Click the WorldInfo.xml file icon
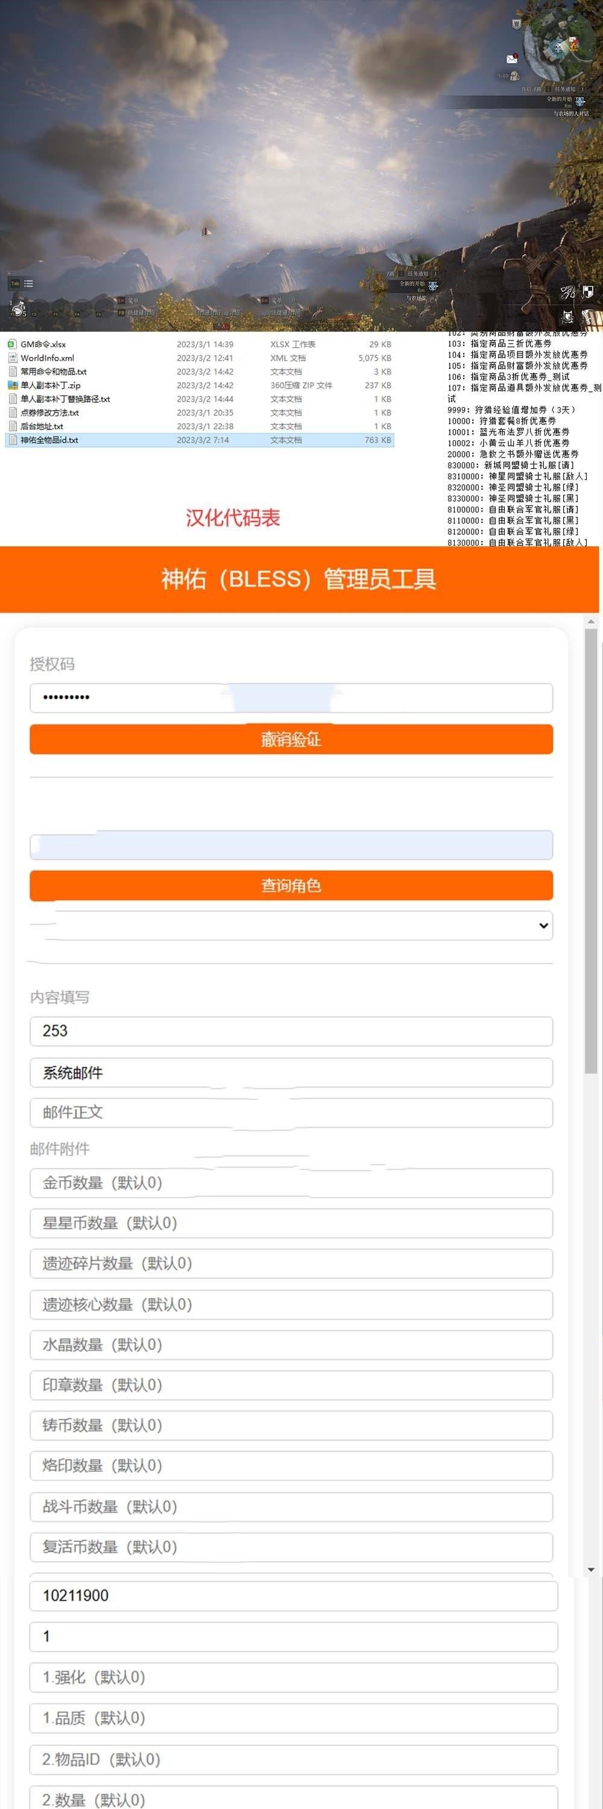Screen dimensions: 603x1809 12,358
